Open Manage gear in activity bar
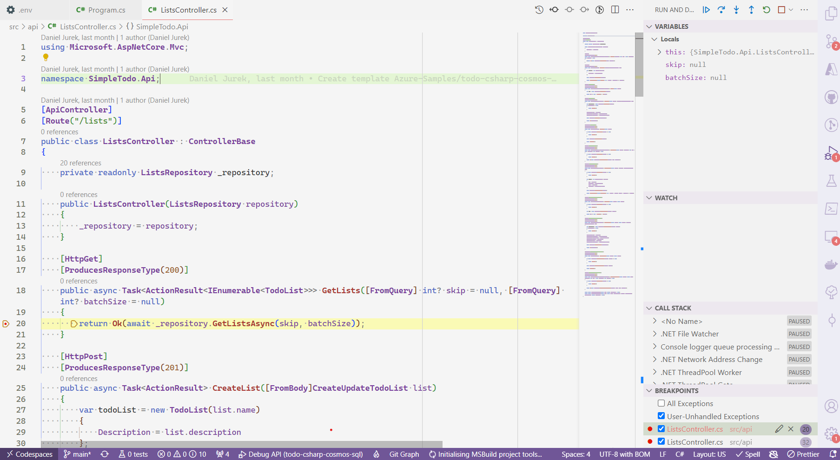Image resolution: width=840 pixels, height=460 pixels. point(831,434)
